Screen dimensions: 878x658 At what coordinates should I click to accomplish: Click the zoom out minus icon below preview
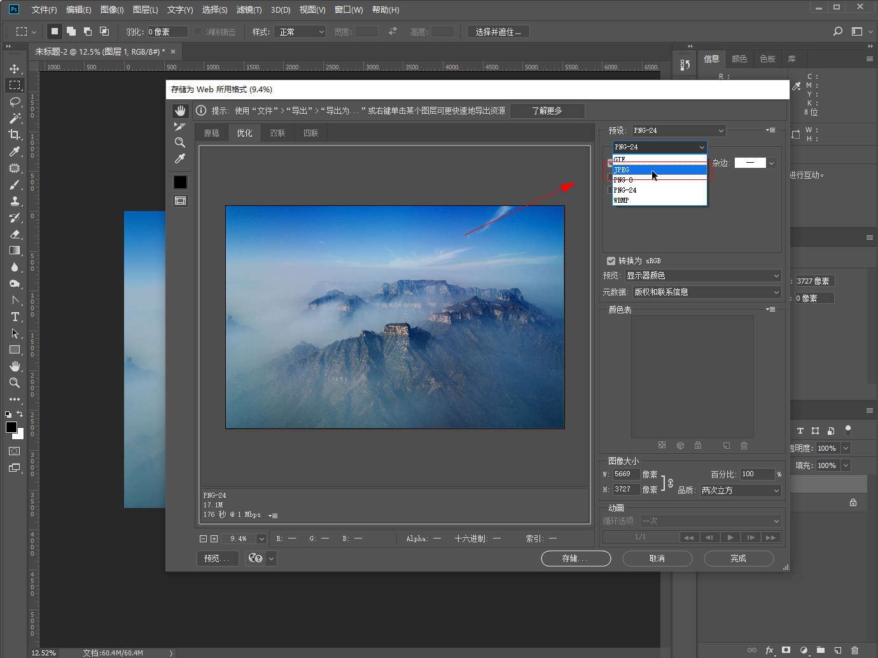203,538
